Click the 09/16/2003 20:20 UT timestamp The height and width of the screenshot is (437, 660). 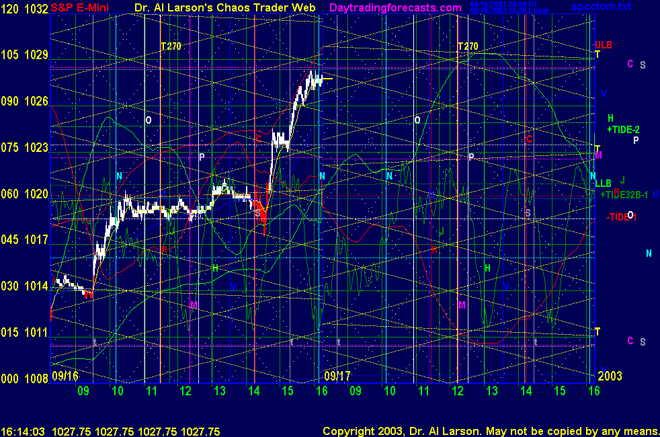pyautogui.click(x=503, y=4)
